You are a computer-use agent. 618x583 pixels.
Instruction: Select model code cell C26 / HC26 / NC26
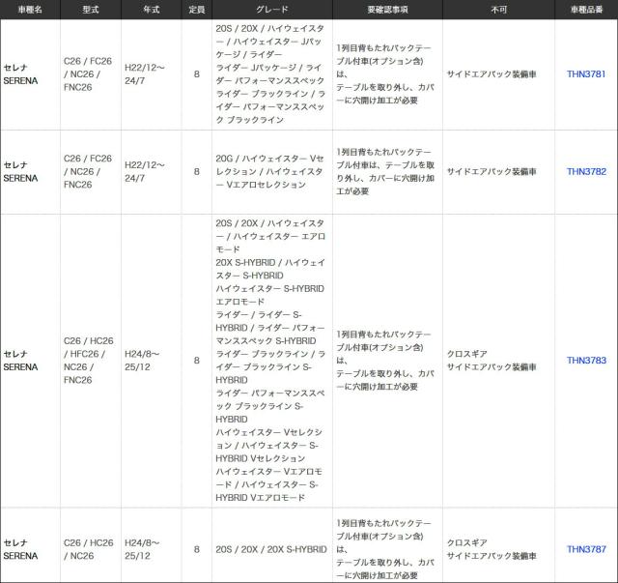pyautogui.click(x=89, y=549)
